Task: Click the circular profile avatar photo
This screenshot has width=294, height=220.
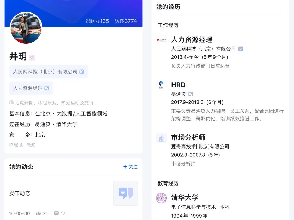Action: (x=26, y=28)
